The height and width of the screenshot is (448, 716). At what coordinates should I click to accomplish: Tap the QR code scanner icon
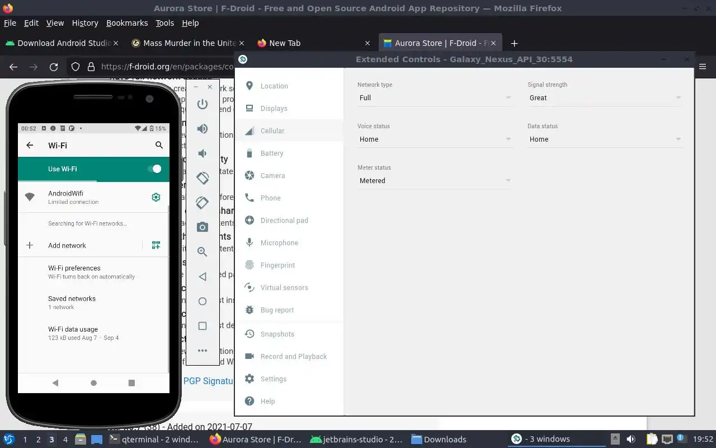click(x=156, y=245)
